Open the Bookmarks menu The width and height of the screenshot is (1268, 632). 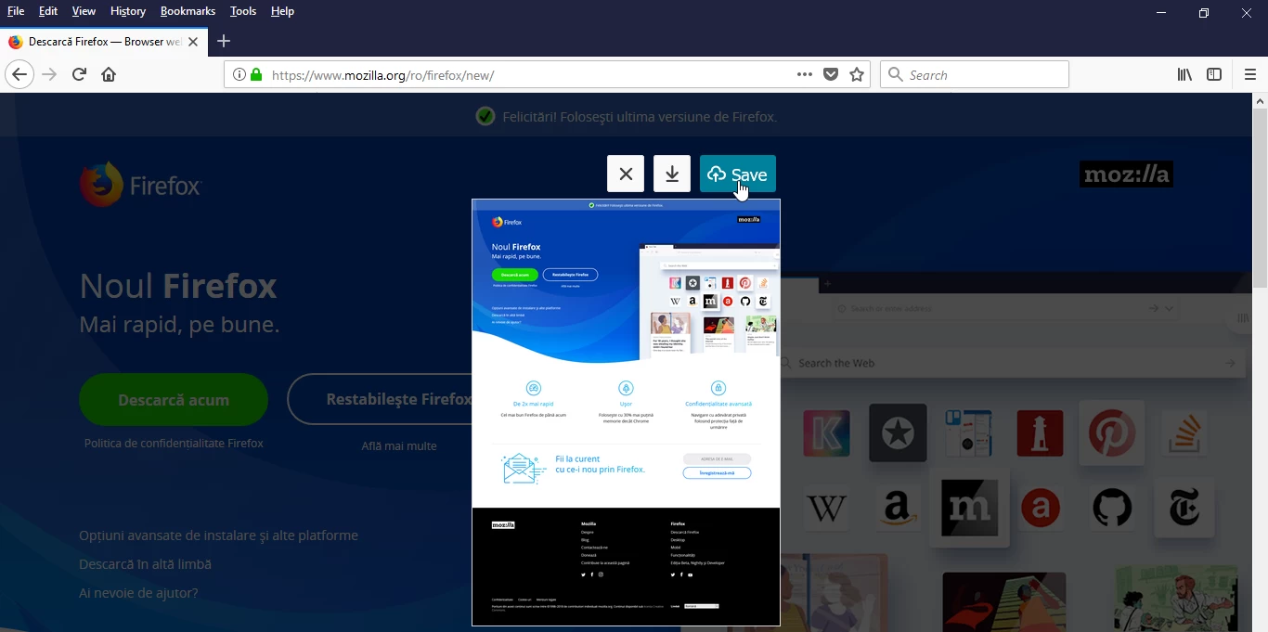click(188, 11)
